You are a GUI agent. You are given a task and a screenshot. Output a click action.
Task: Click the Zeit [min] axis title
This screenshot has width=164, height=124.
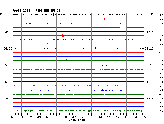(78, 120)
